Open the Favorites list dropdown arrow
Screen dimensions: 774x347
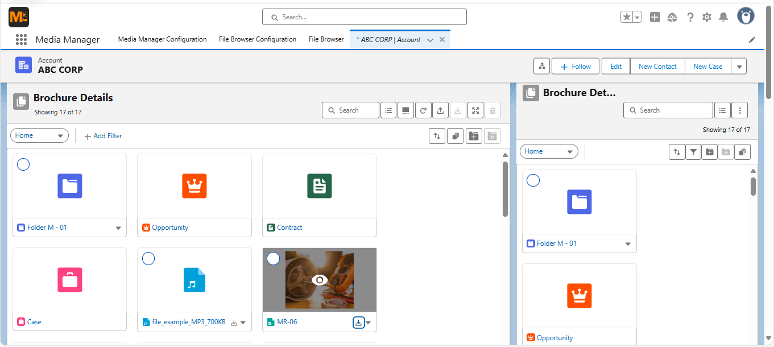(x=638, y=17)
